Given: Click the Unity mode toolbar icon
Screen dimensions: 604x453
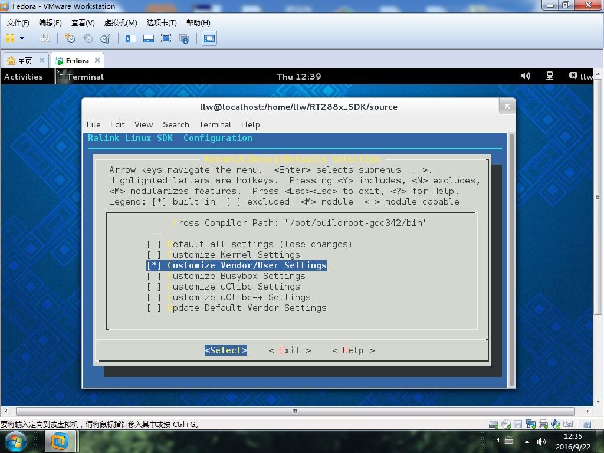Looking at the screenshot, I should [x=184, y=38].
